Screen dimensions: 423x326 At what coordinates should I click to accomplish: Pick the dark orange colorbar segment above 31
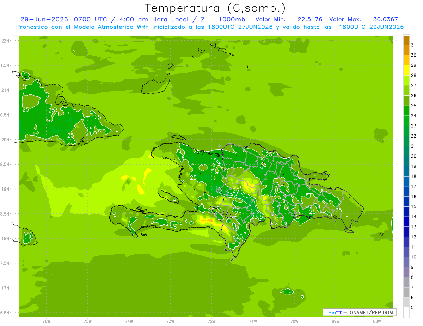pos(406,40)
